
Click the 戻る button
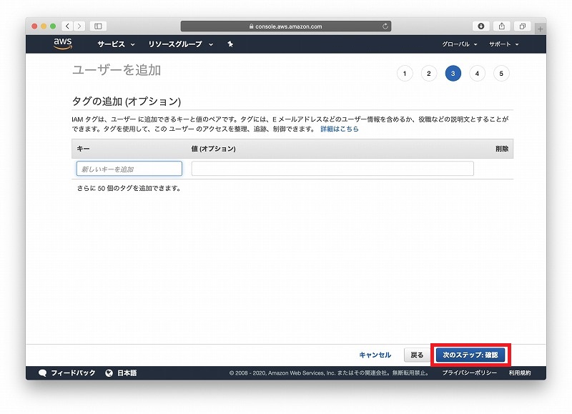417,355
